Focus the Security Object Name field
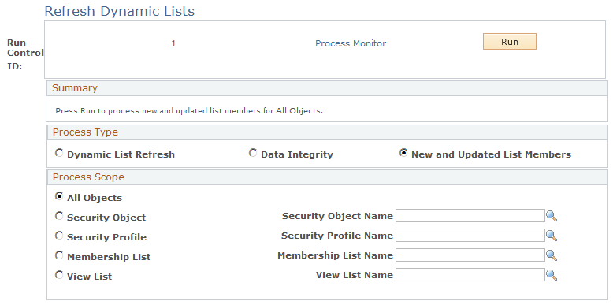This screenshot has height=305, width=613. tap(470, 215)
